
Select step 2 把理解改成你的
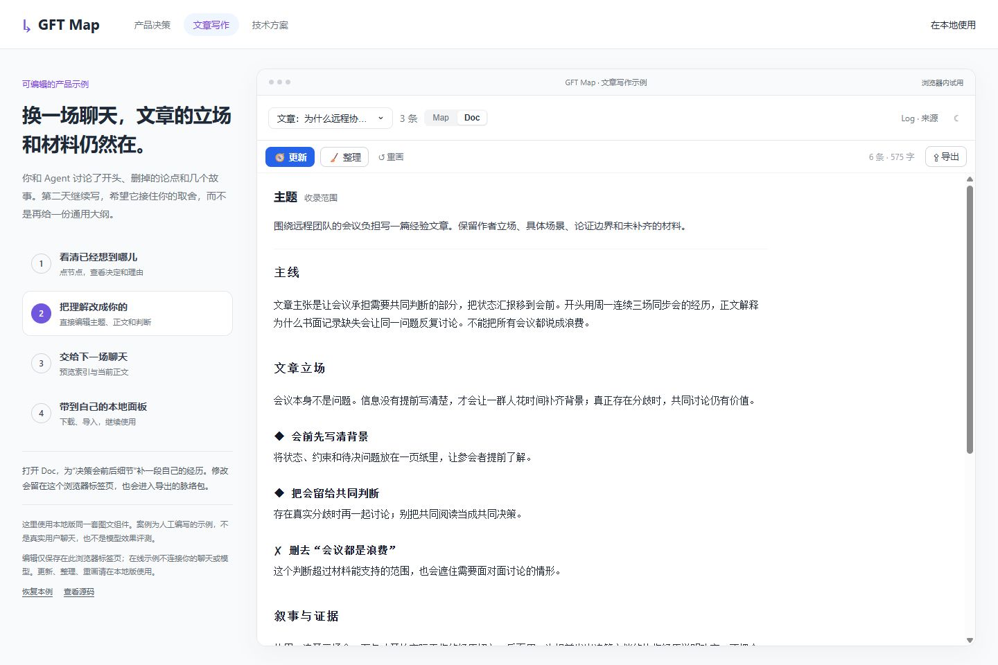(x=128, y=314)
